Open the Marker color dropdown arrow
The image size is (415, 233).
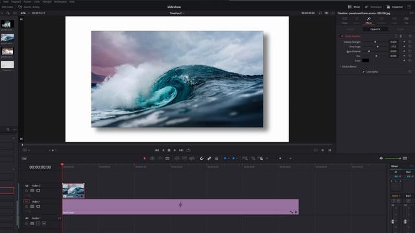click(237, 159)
